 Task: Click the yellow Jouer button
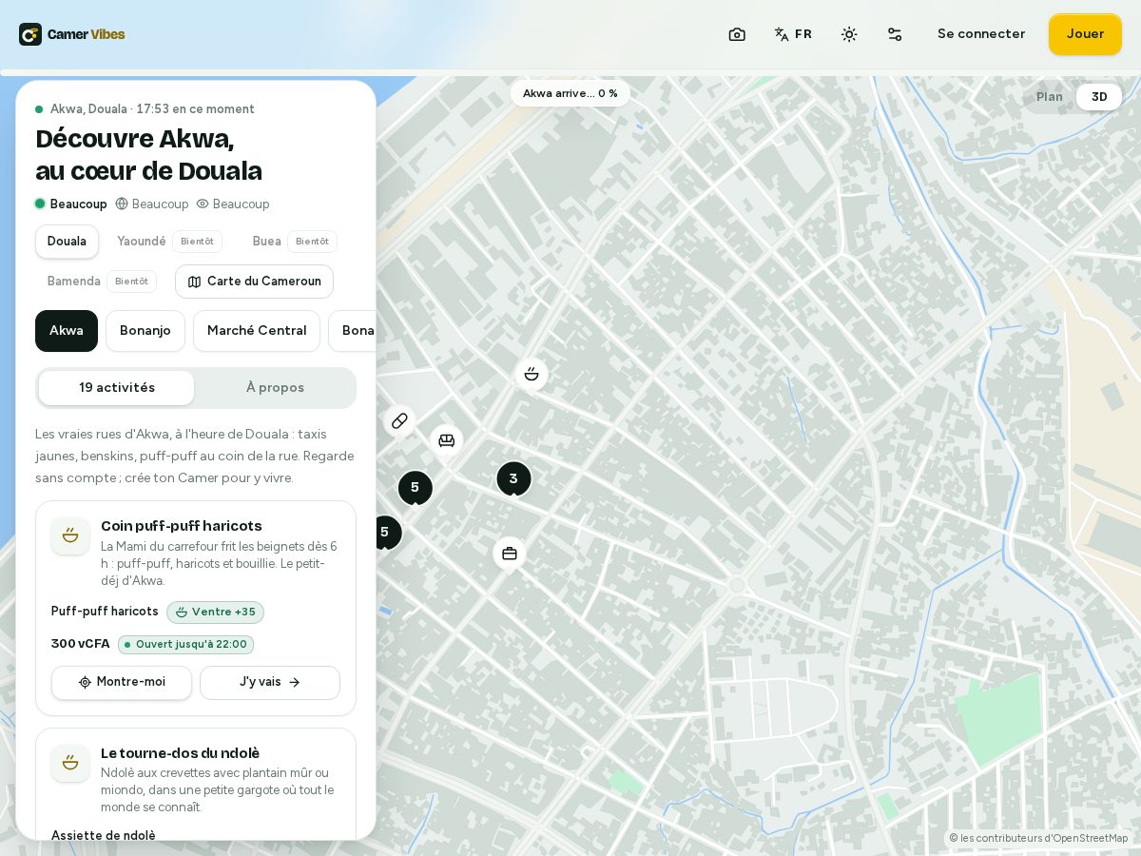coord(1085,34)
